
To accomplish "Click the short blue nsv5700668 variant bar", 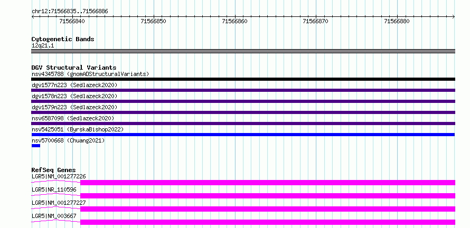I will pyautogui.click(x=36, y=146).
